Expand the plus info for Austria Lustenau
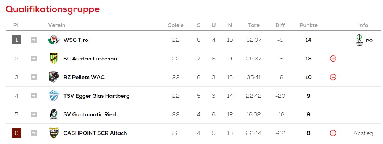This screenshot has height=144, width=383. tap(333, 59)
